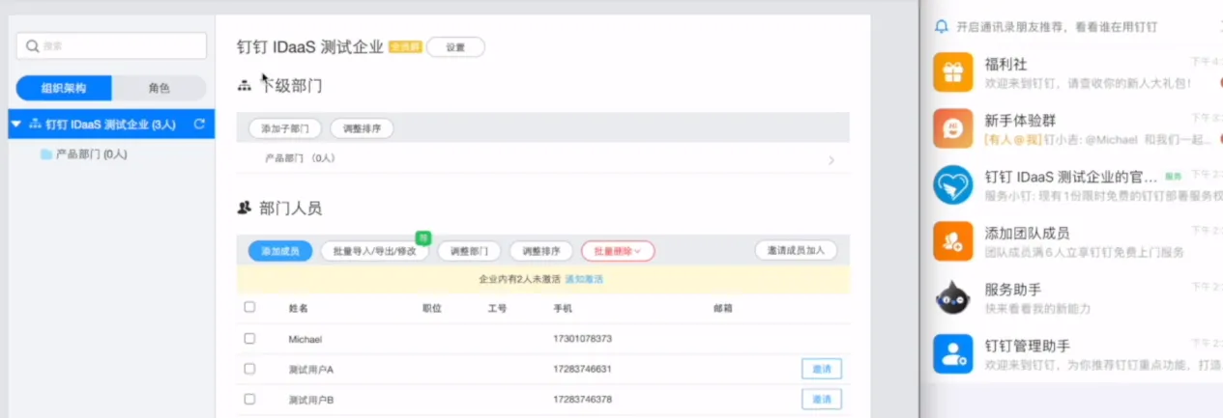Viewport: 1223px width, 418px height.
Task: Click 调整排序 under 下级部门
Action: click(362, 128)
